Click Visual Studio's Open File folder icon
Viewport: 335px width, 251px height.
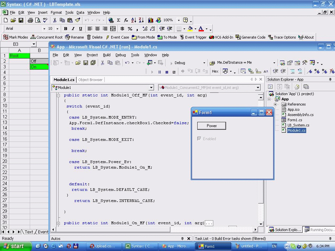click(78, 63)
